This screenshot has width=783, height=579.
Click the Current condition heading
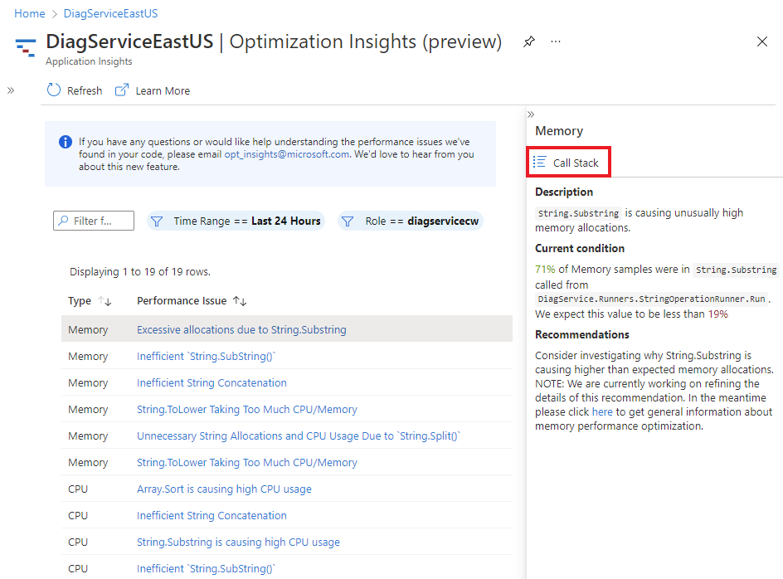pos(579,248)
